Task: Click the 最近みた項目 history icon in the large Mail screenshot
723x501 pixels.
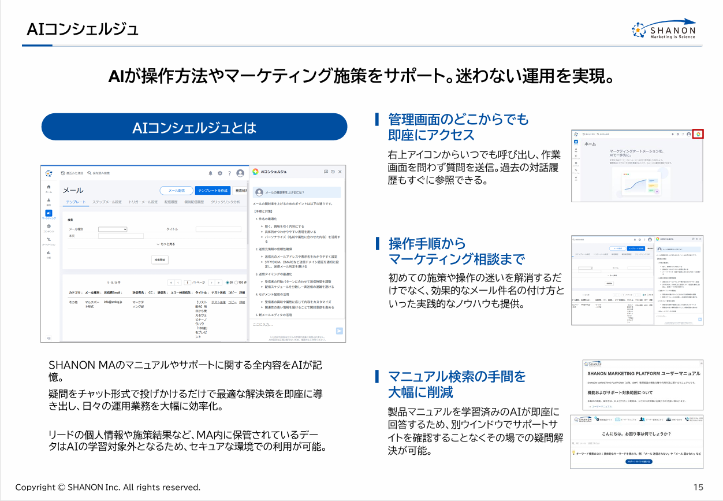Action: 63,173
